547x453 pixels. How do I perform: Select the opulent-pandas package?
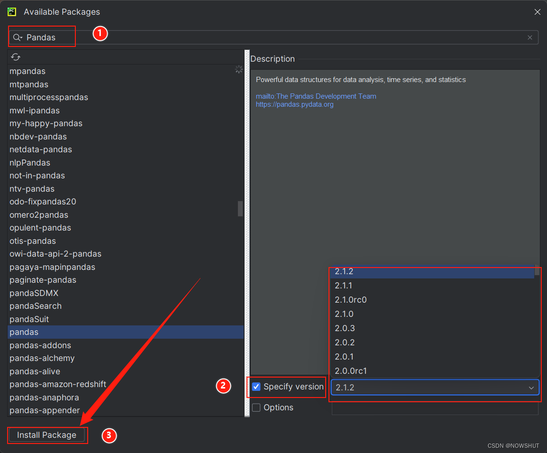click(x=126, y=228)
